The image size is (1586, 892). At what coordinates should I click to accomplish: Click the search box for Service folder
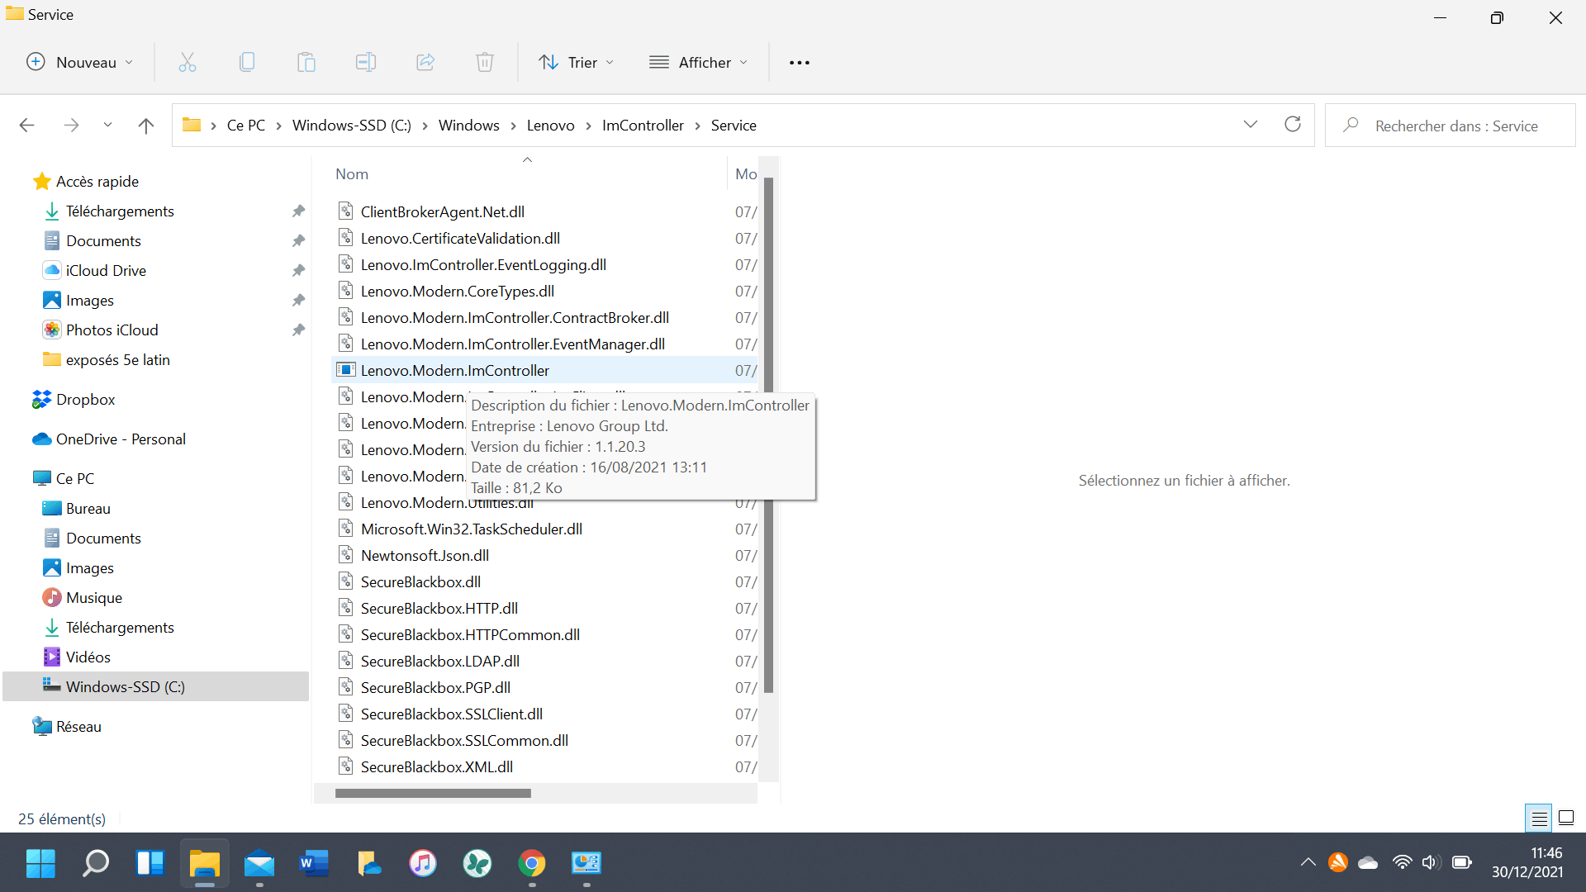point(1455,126)
